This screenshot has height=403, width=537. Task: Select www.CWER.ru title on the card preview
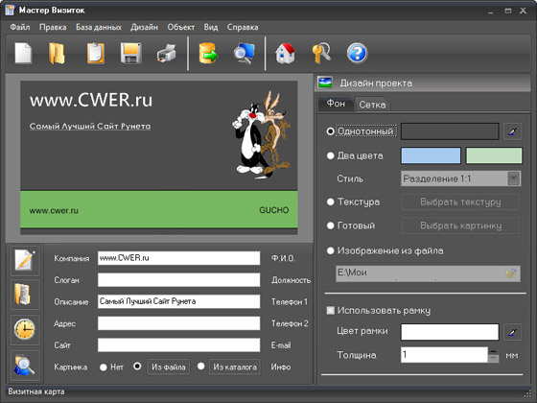tap(91, 100)
